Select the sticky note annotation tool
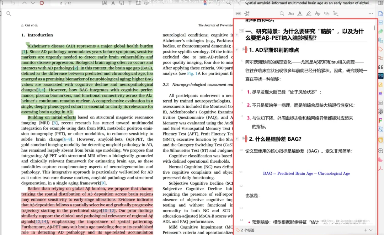This screenshot has height=235, width=384. [x=122, y=3]
